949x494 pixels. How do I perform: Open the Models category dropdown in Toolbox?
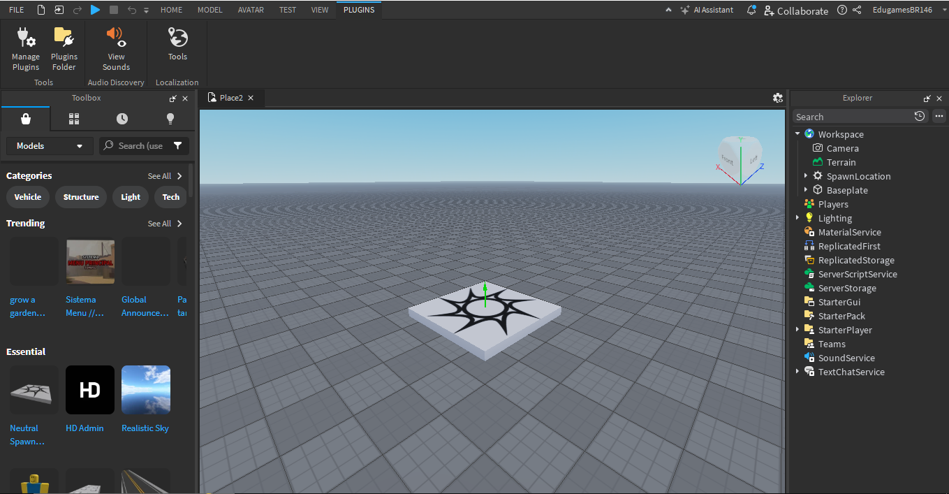(49, 146)
